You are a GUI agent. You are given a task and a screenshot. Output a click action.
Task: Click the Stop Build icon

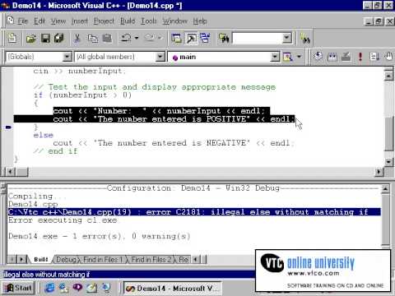pyautogui.click(x=346, y=57)
